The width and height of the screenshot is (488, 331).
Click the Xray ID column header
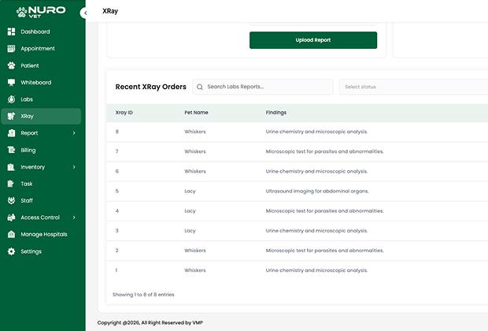pyautogui.click(x=124, y=113)
